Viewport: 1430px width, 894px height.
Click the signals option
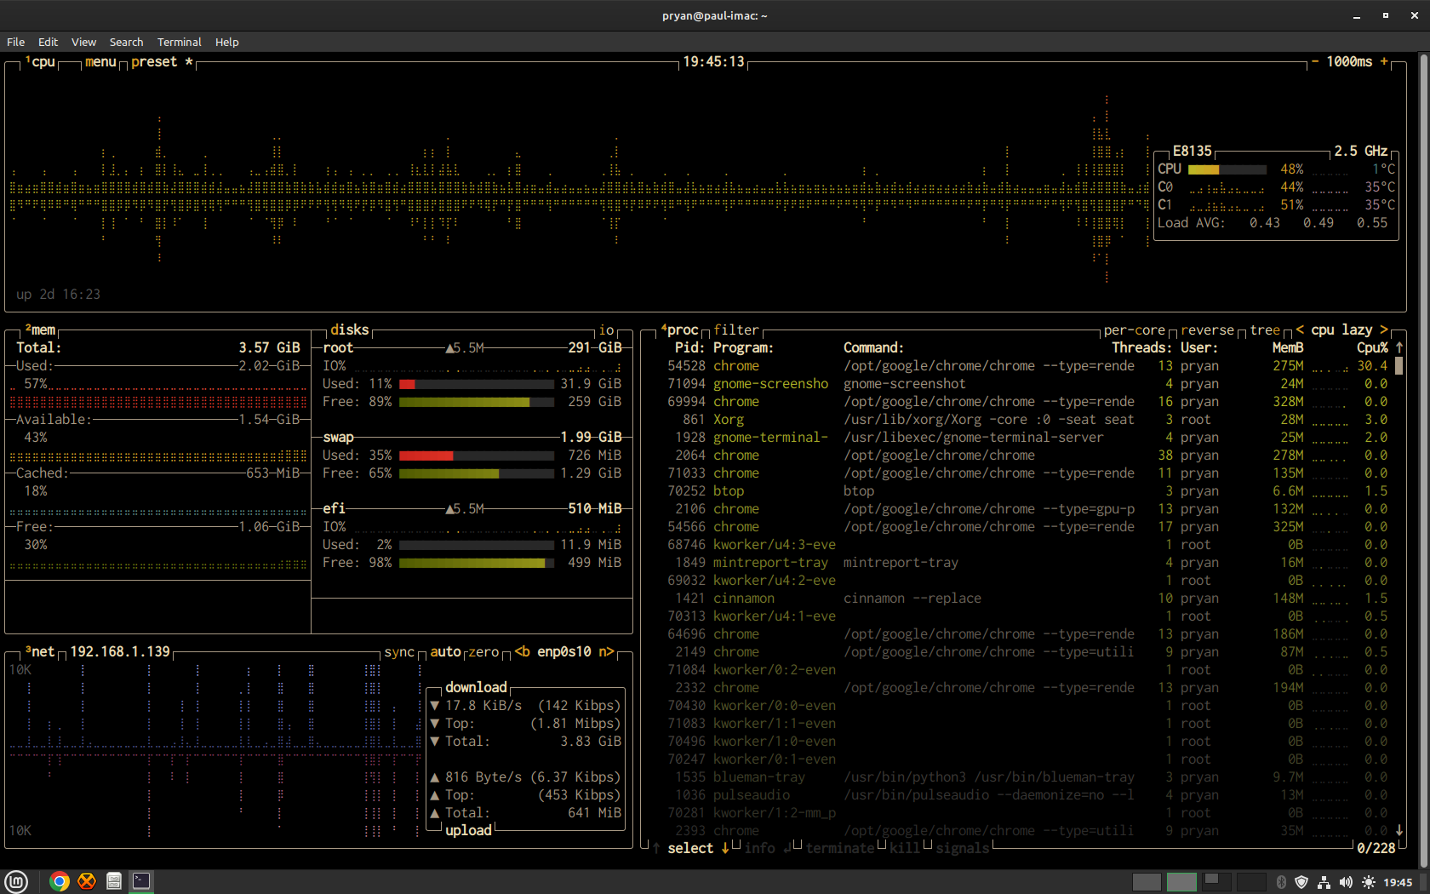coord(963,848)
